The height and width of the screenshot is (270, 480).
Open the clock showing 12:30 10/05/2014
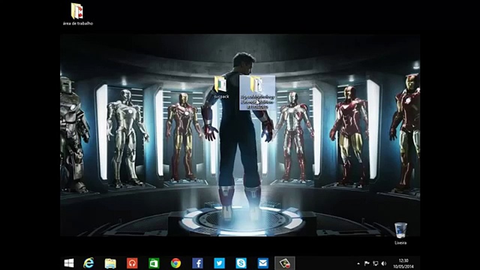[x=404, y=263]
